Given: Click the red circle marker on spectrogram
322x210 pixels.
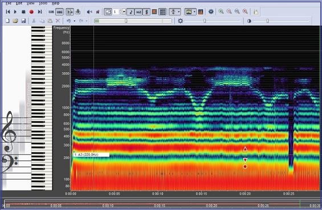Looking at the screenshot, I should coord(245,167).
